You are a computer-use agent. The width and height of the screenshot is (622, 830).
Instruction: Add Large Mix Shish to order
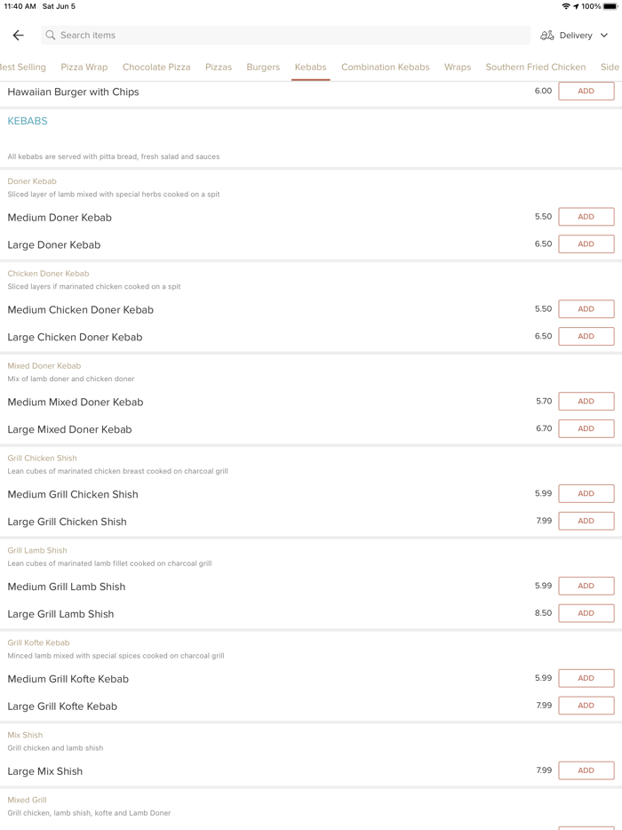point(586,771)
